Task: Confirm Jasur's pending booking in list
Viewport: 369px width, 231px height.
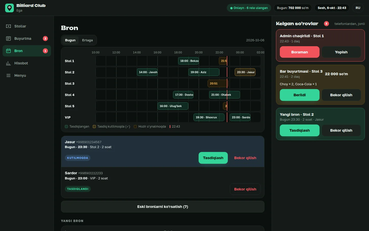Action: coord(213,158)
